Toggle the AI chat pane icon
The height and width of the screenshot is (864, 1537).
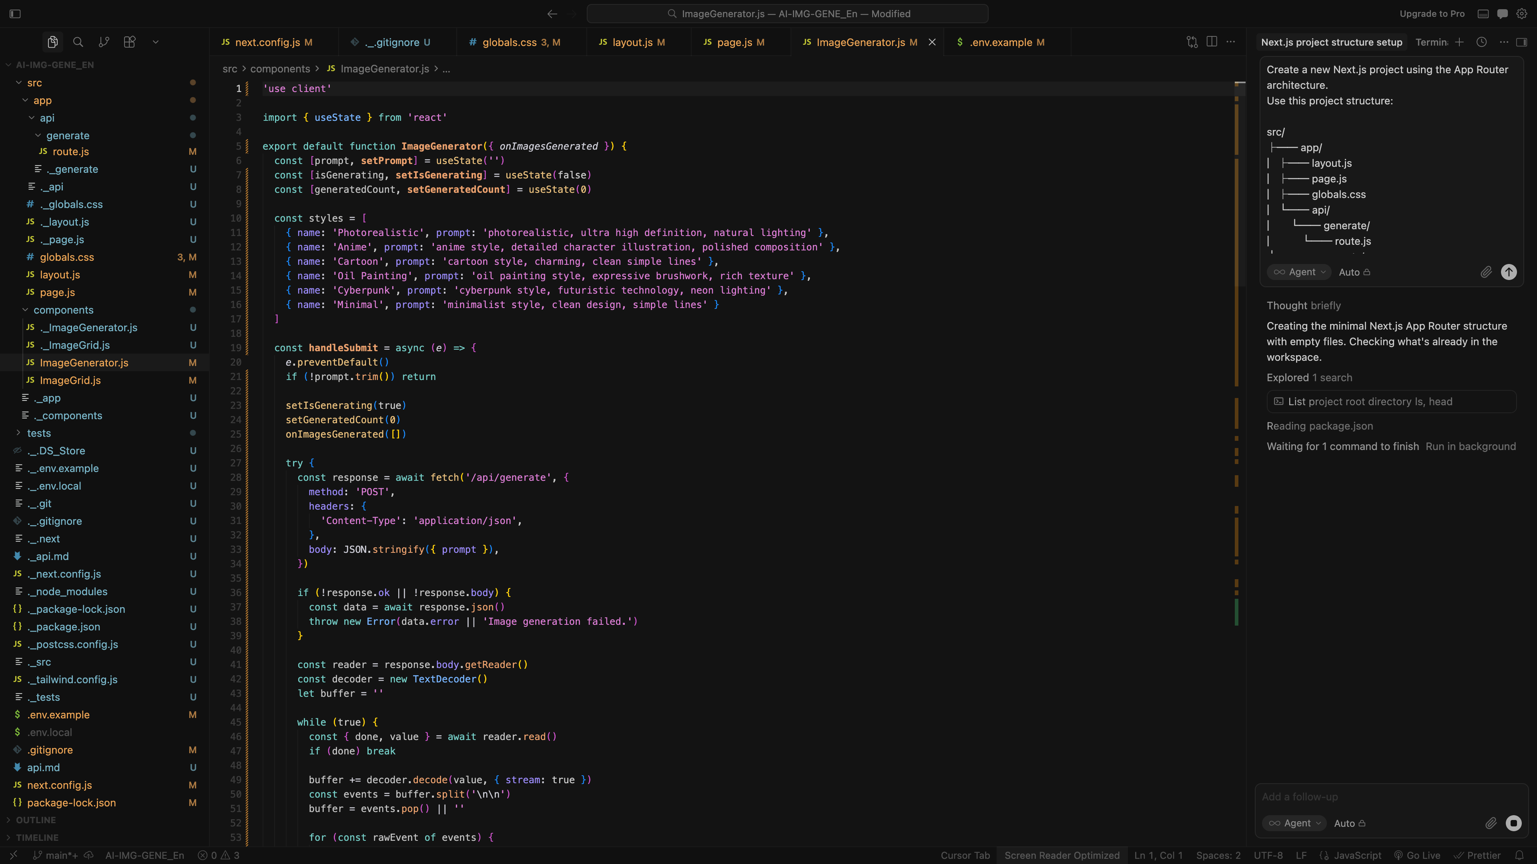1503,14
